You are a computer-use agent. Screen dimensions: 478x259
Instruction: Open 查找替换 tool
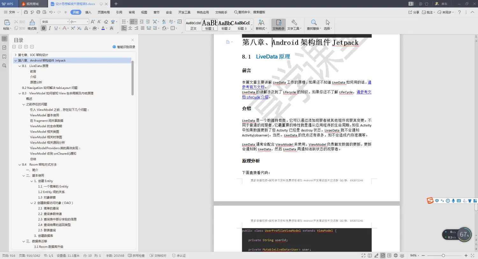click(314, 25)
